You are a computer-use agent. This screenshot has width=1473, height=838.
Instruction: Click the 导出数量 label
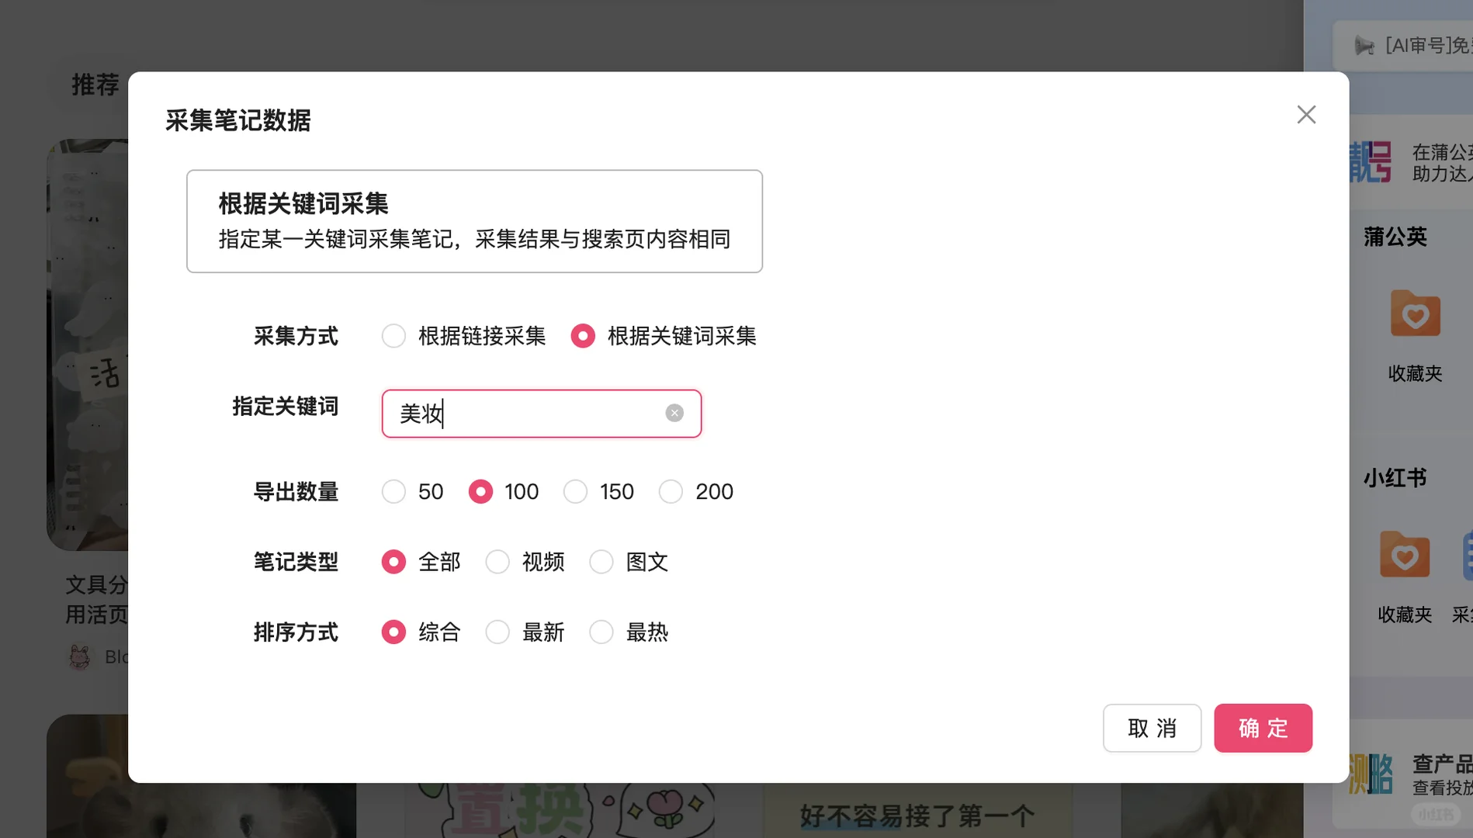[296, 491]
